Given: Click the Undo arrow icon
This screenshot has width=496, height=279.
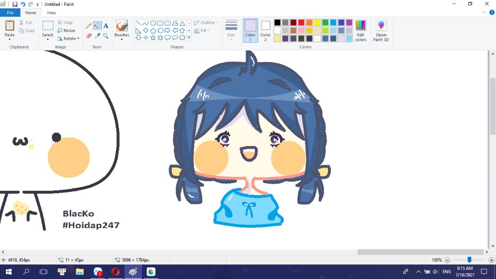Looking at the screenshot, I should [x=23, y=4].
